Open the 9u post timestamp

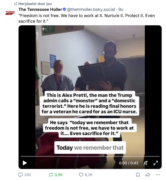(x=121, y=10)
